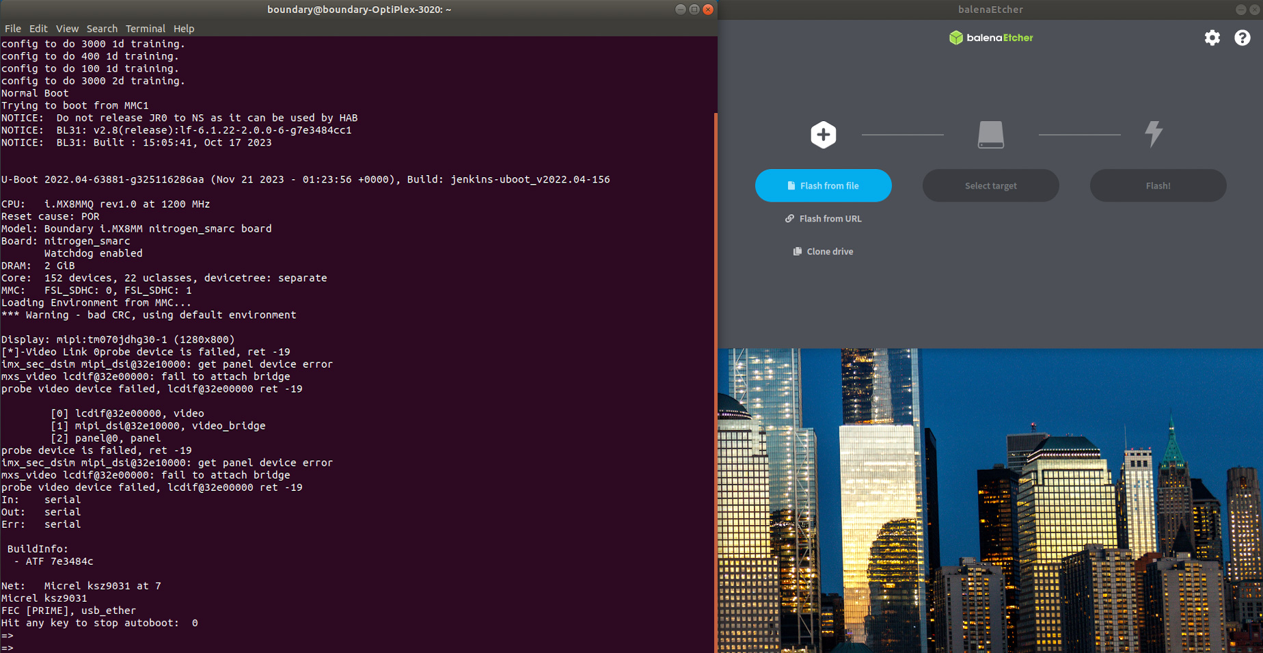The height and width of the screenshot is (653, 1263).
Task: Maximize the terminal window
Action: coord(694,10)
